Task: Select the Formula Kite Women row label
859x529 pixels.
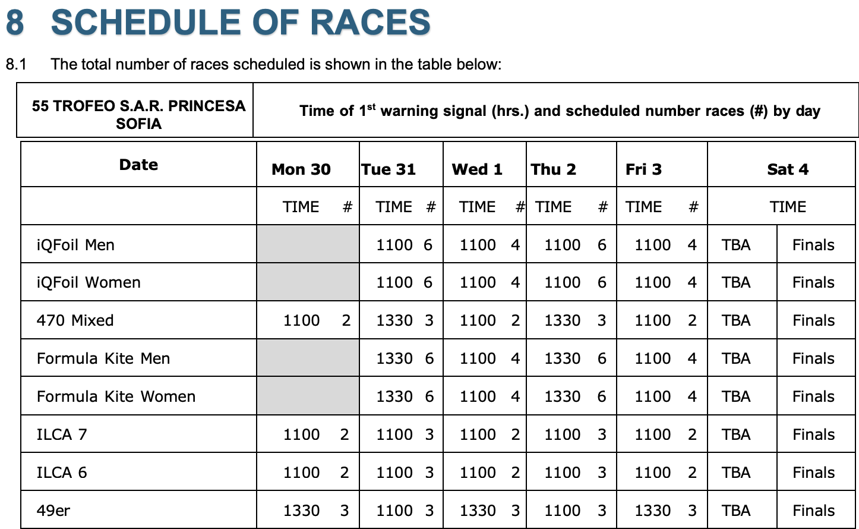Action: coord(116,396)
